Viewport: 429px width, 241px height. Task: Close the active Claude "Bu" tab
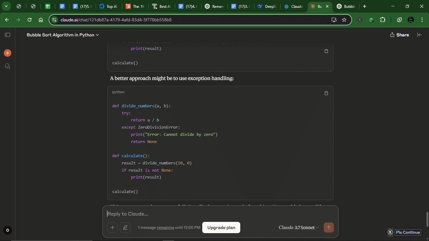pos(327,6)
